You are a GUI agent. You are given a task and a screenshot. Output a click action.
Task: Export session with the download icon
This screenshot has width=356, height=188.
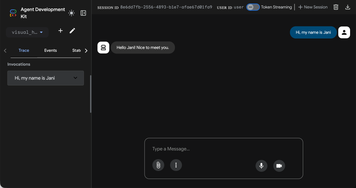348,7
